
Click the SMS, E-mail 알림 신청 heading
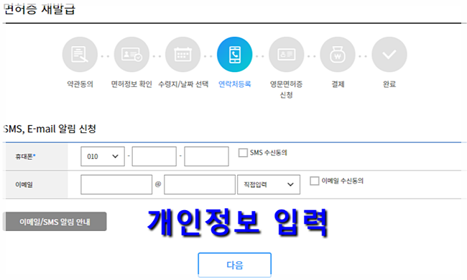coord(50,129)
